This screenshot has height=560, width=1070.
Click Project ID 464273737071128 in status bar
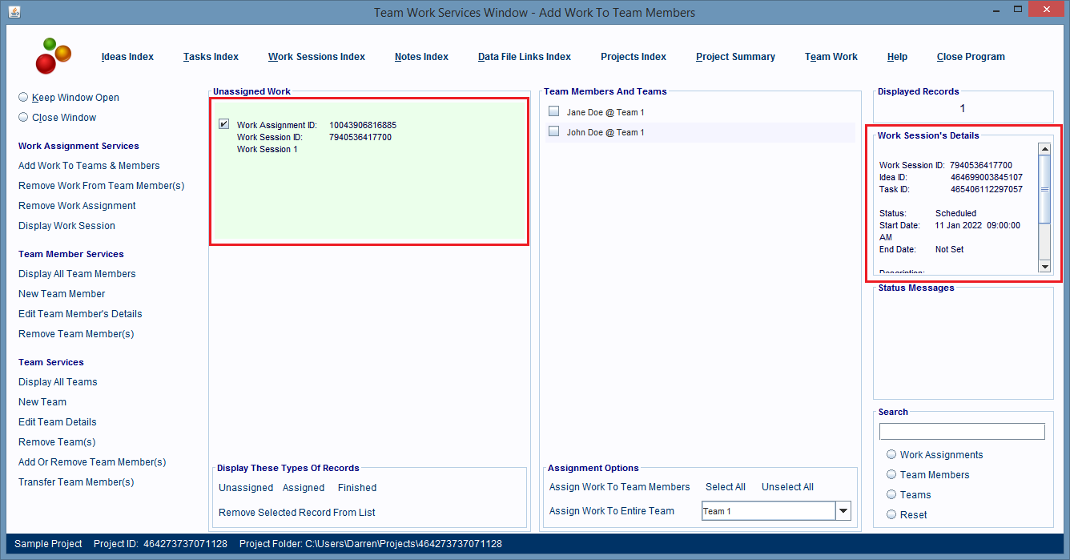click(160, 544)
